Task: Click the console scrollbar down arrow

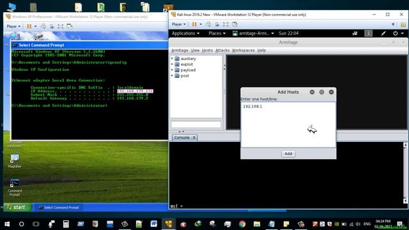Action: [x=405, y=201]
